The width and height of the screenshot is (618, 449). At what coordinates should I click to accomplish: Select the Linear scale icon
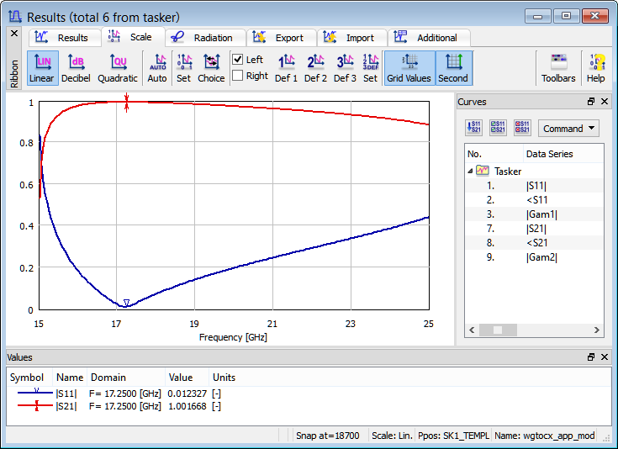42,67
